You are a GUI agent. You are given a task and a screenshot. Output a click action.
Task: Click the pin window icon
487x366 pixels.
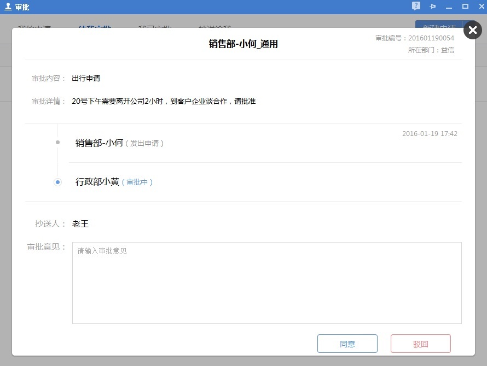click(433, 7)
